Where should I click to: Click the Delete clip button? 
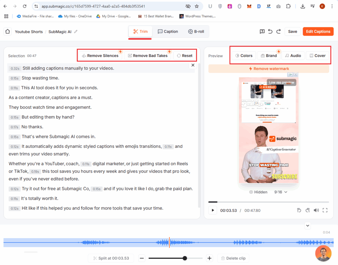click(x=233, y=258)
